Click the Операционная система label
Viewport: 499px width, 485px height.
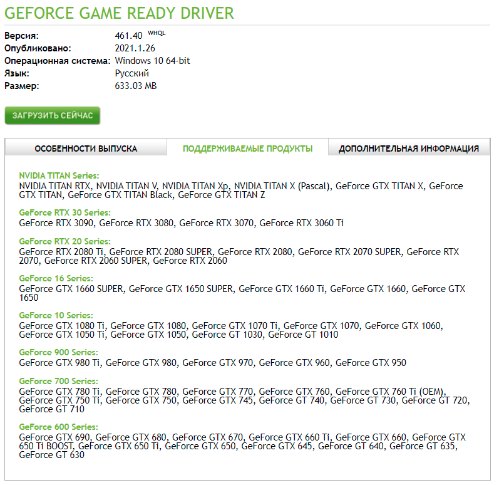tap(58, 61)
